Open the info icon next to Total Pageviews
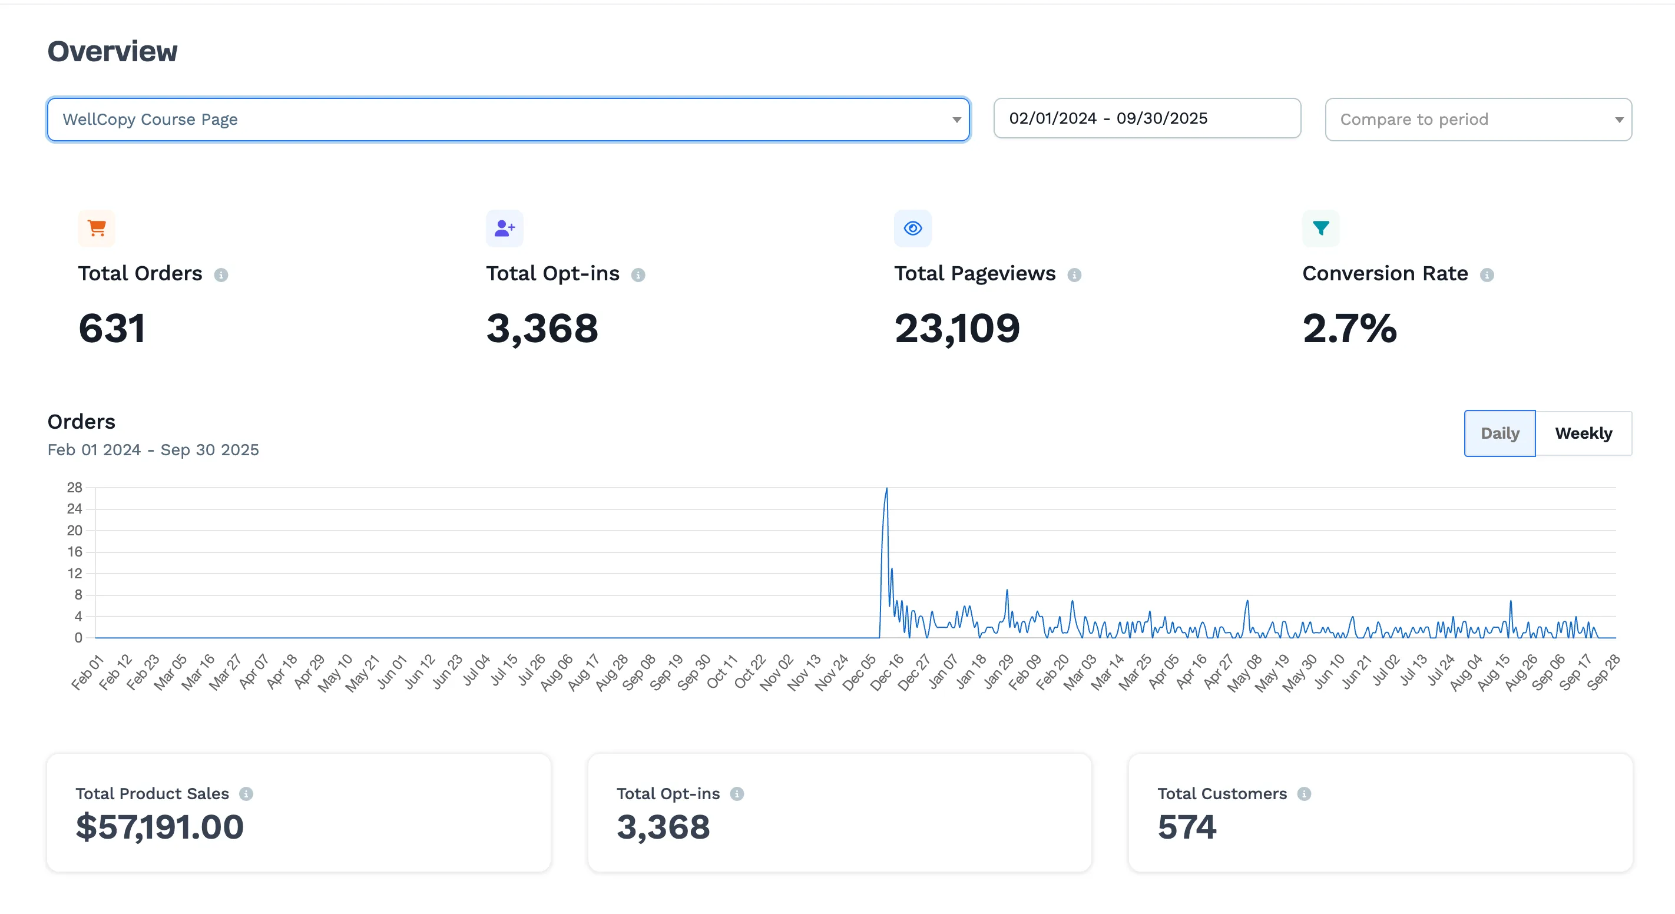This screenshot has height=914, width=1675. click(1074, 275)
